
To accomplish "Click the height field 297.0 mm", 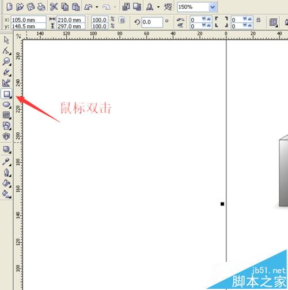I will click(x=71, y=26).
